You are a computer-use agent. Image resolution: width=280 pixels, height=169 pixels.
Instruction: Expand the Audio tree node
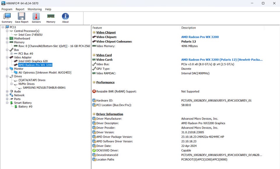7,91
